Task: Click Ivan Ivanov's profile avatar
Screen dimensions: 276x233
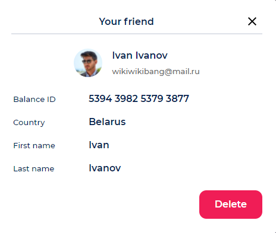Action: tap(88, 63)
